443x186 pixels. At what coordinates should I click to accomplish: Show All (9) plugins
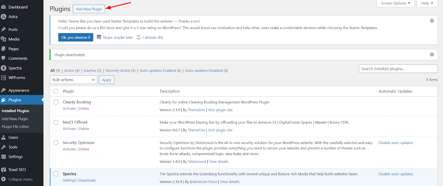tap(55, 70)
